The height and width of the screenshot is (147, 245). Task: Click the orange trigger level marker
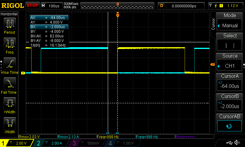click(213, 65)
